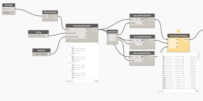The height and width of the screenshot is (101, 203).
Task: Select the File.FromPath node header
Action: [50, 12]
